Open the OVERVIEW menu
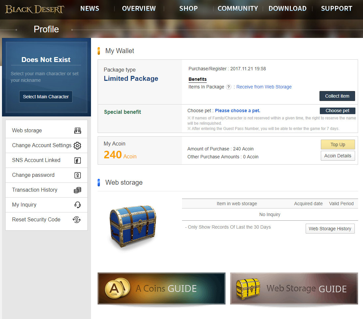363x319 pixels. 139,9
